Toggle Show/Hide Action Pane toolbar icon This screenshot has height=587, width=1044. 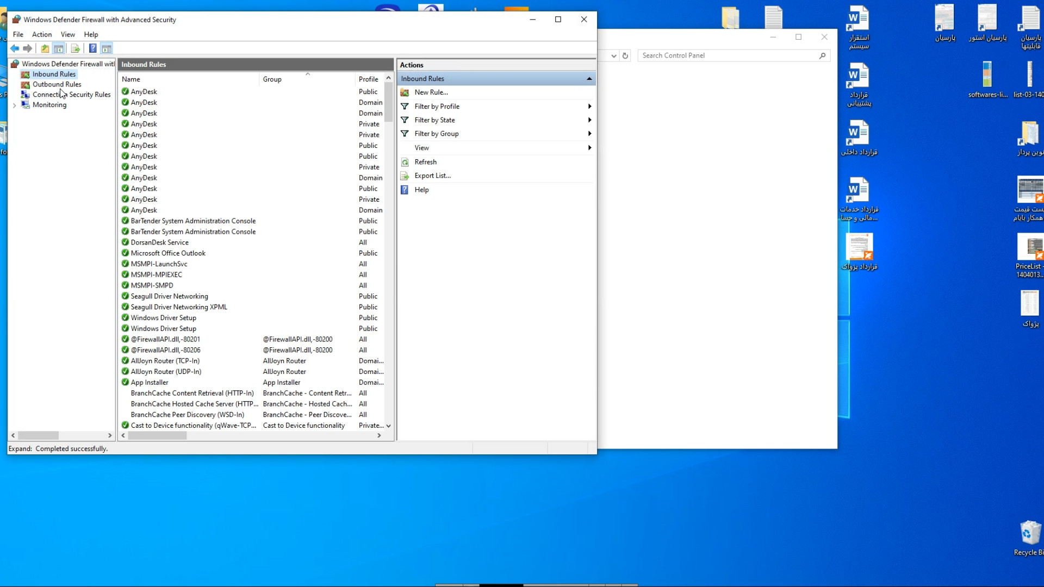pyautogui.click(x=107, y=49)
